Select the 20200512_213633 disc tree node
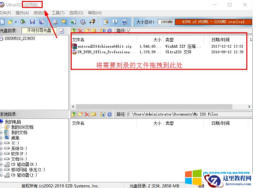253x188 pixels. 20,38
